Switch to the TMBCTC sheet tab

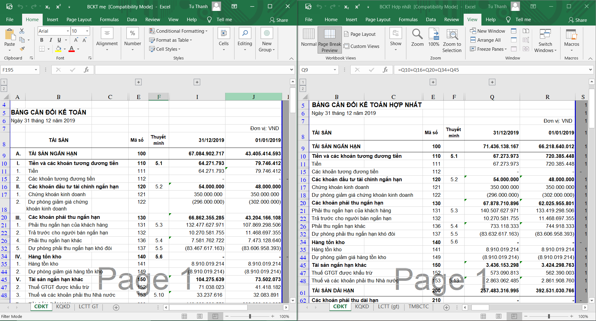418,307
